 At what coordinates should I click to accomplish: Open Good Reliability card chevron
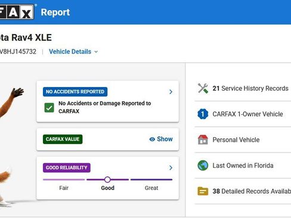(171, 168)
